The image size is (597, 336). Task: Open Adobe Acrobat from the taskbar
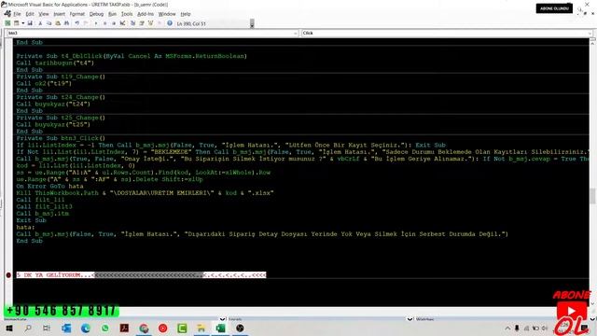pos(124,328)
